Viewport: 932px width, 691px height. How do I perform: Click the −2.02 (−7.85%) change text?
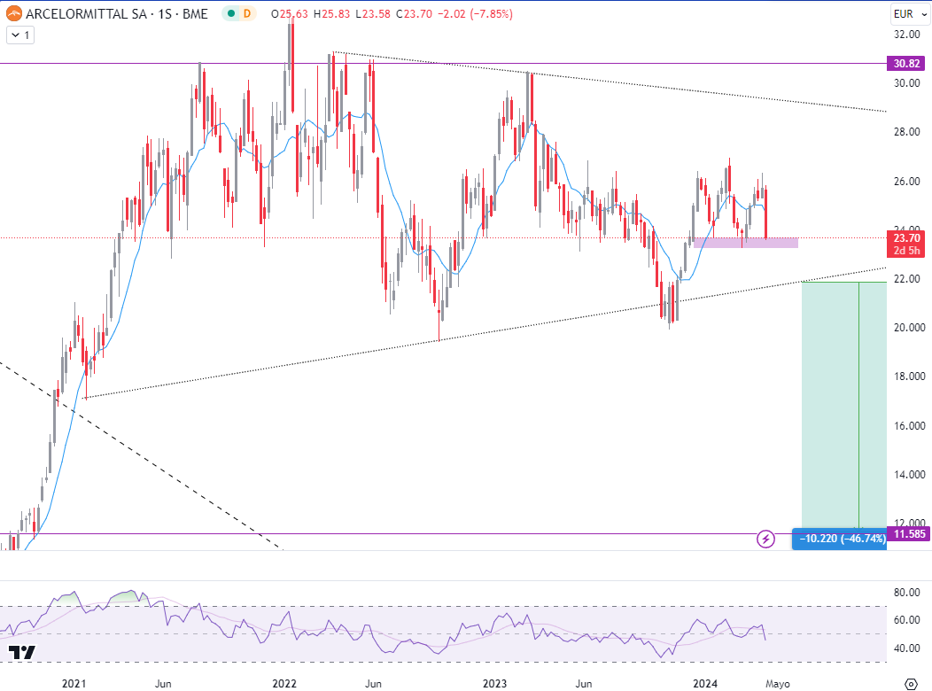(x=475, y=13)
